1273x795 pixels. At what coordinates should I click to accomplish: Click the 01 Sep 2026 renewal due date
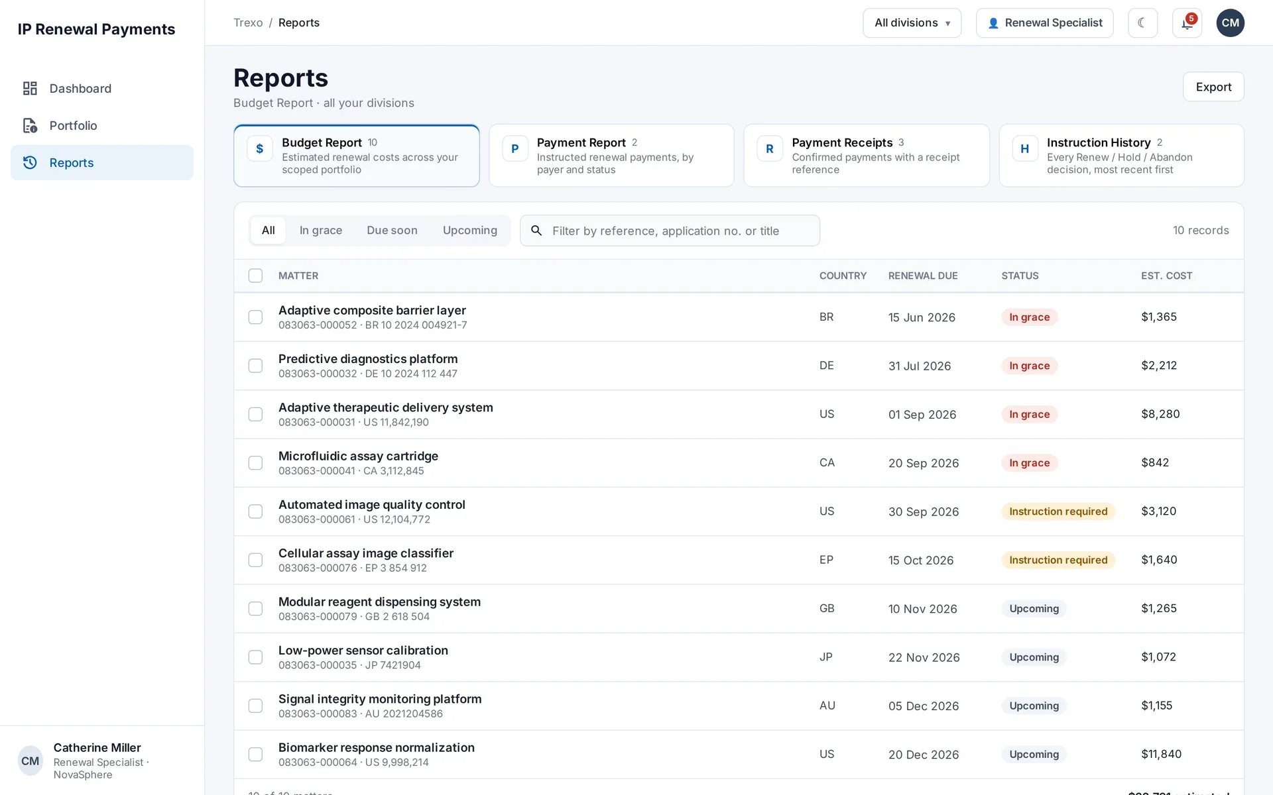(922, 415)
